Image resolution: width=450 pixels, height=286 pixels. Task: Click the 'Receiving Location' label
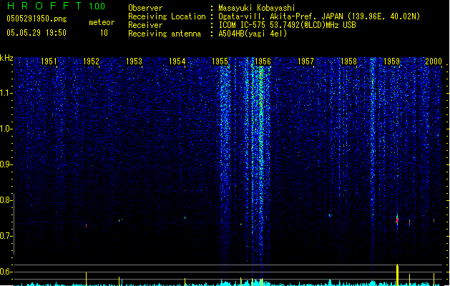tap(167, 16)
